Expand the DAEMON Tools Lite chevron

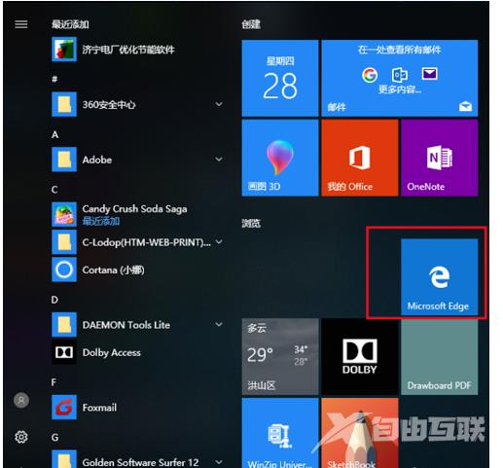coord(219,324)
